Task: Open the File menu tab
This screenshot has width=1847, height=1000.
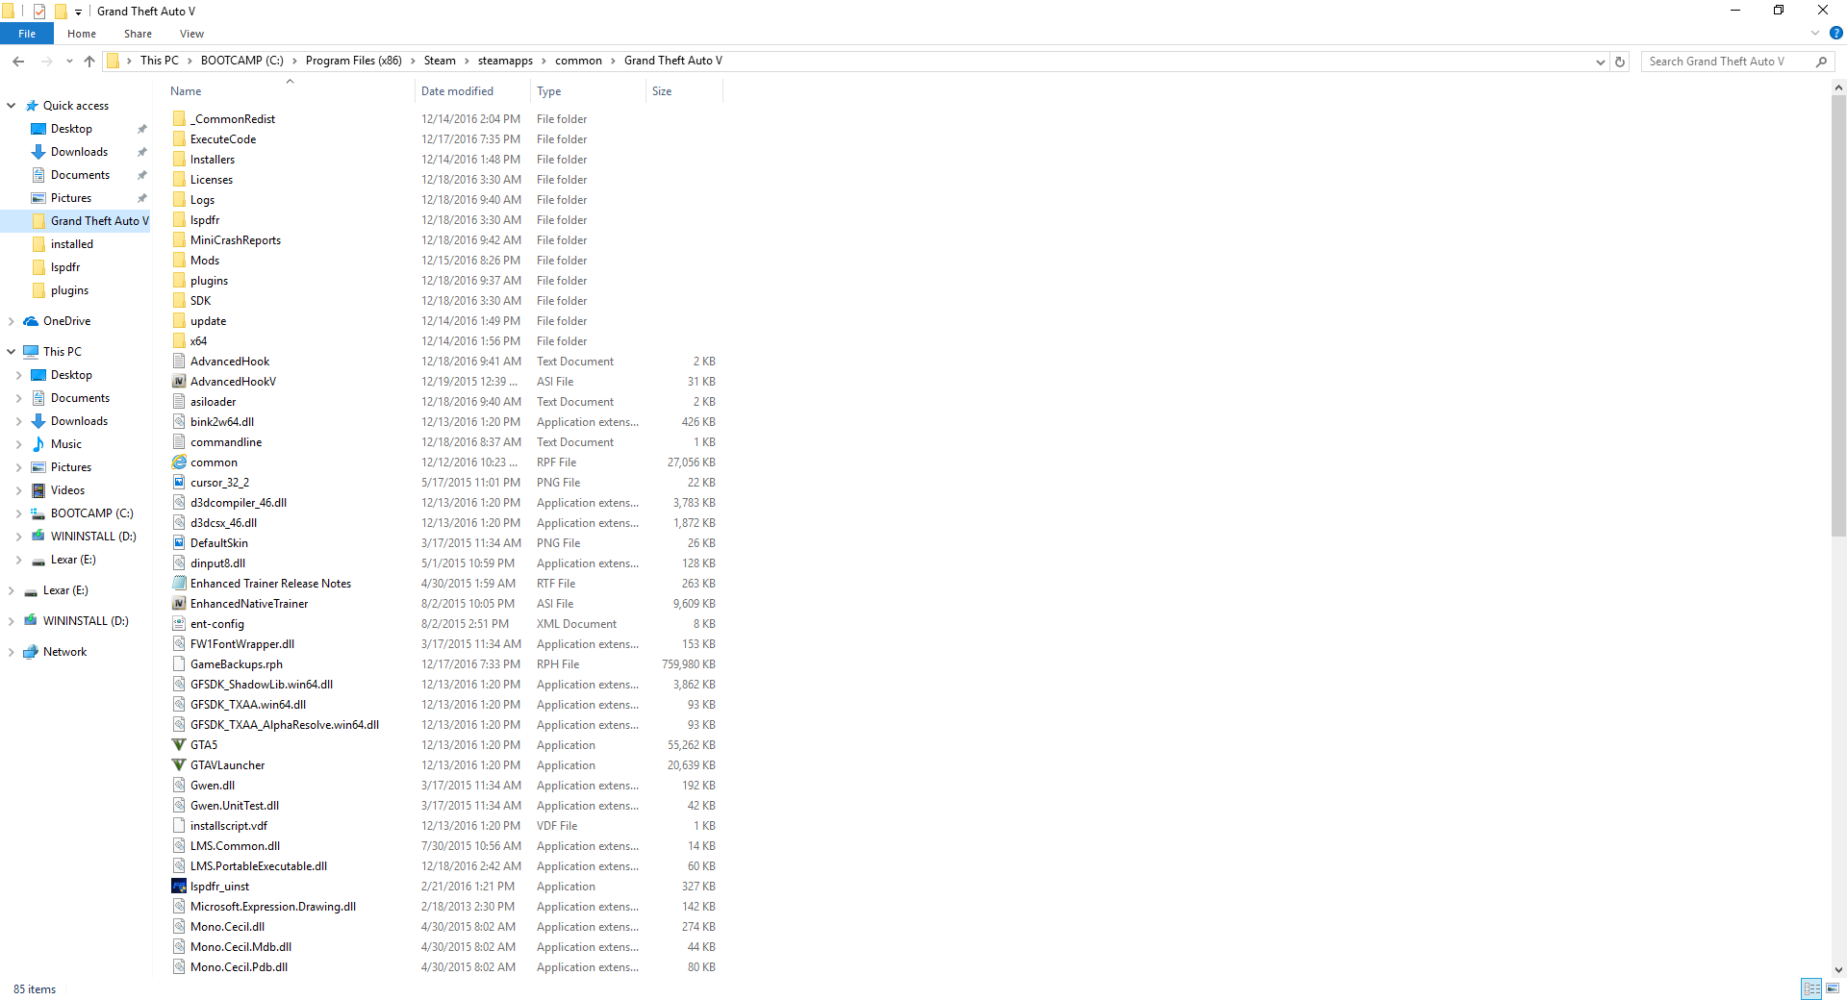Action: 27,34
